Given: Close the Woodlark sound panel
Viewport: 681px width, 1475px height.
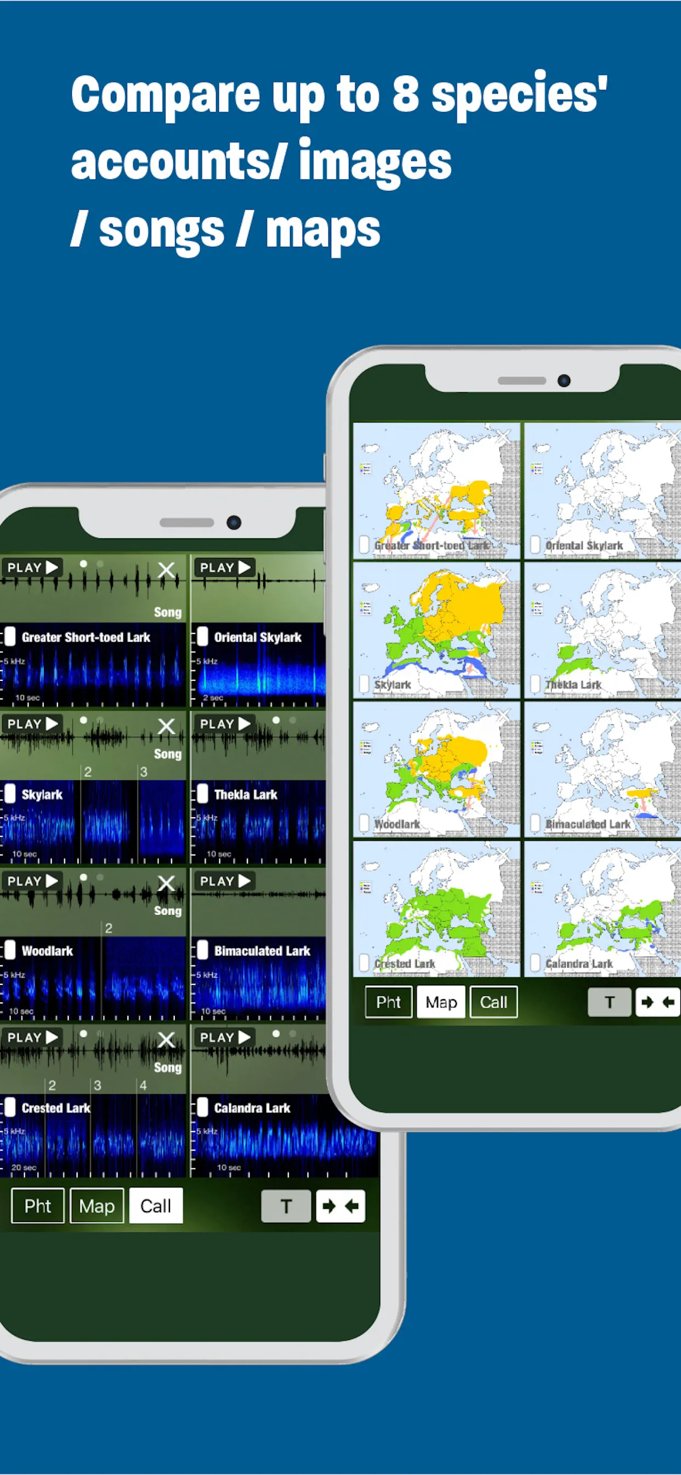Looking at the screenshot, I should pos(167,883).
